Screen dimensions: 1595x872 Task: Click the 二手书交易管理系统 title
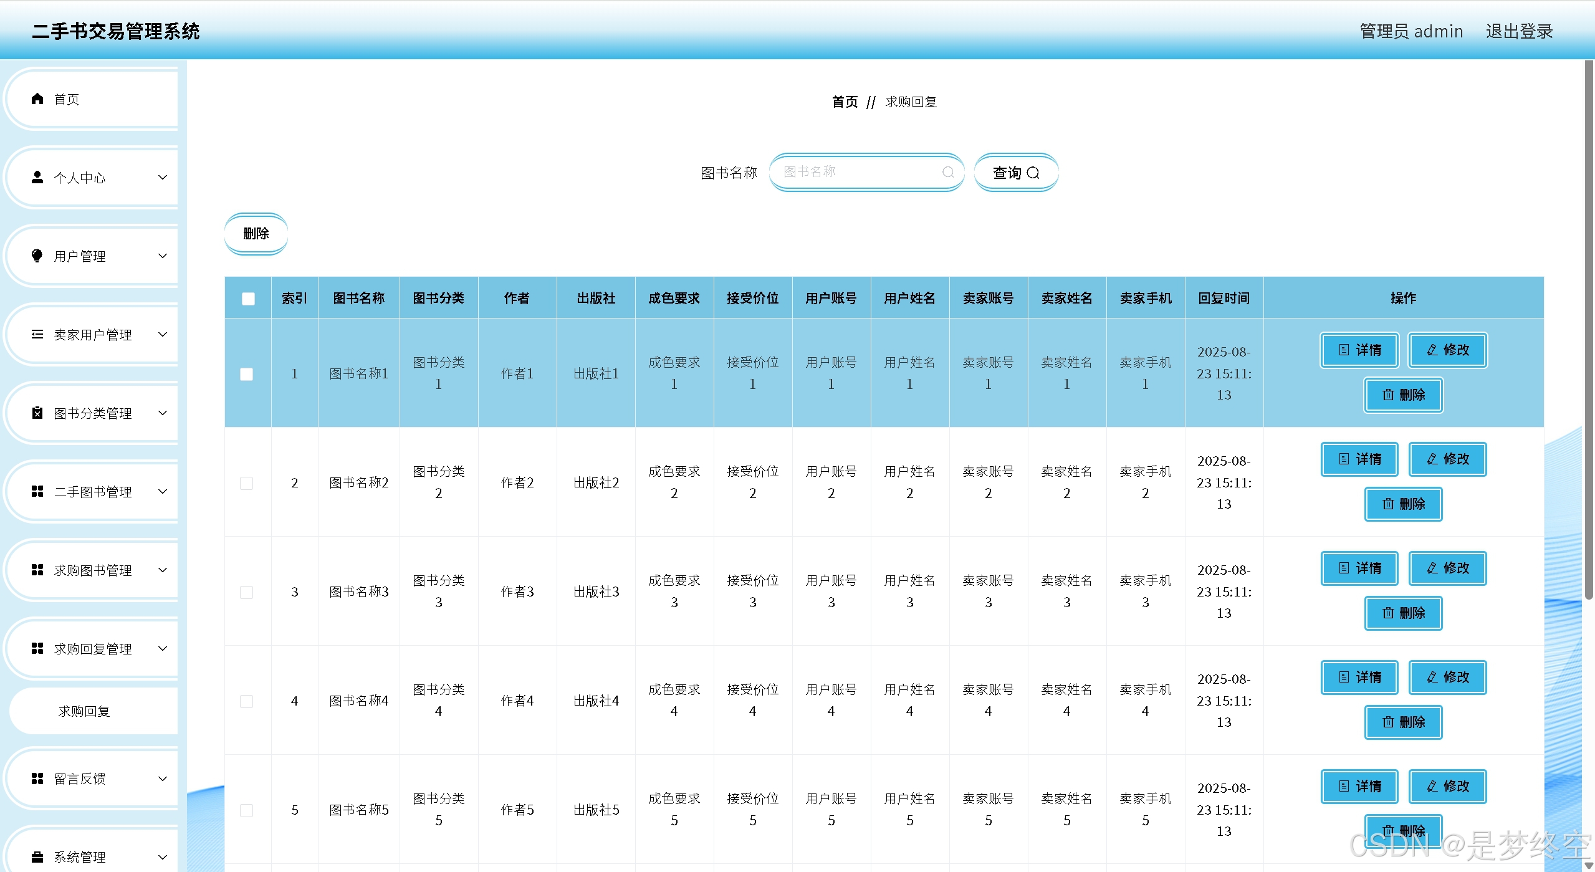coord(116,31)
